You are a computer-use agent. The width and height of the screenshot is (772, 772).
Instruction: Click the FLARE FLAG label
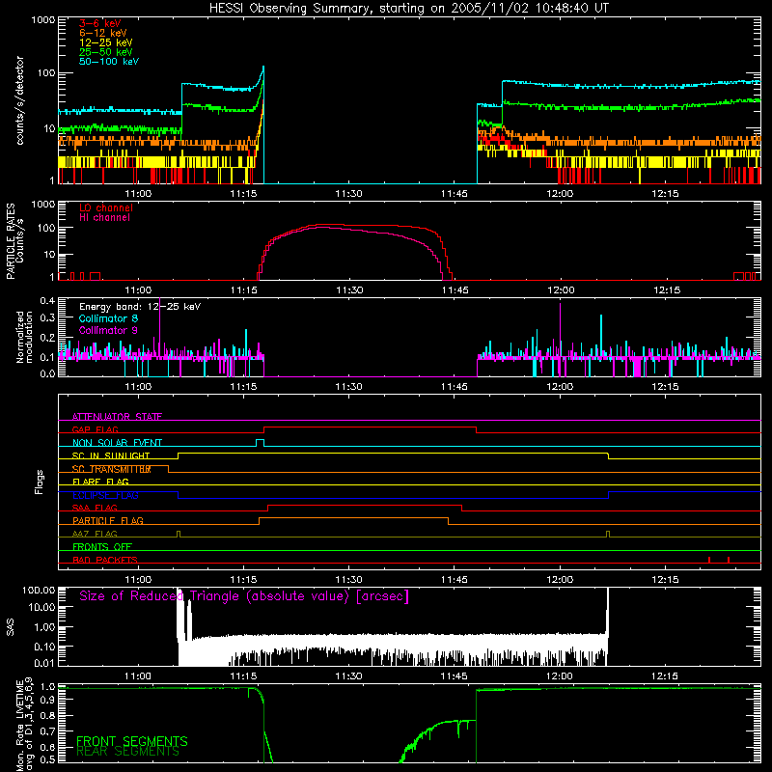tap(100, 482)
